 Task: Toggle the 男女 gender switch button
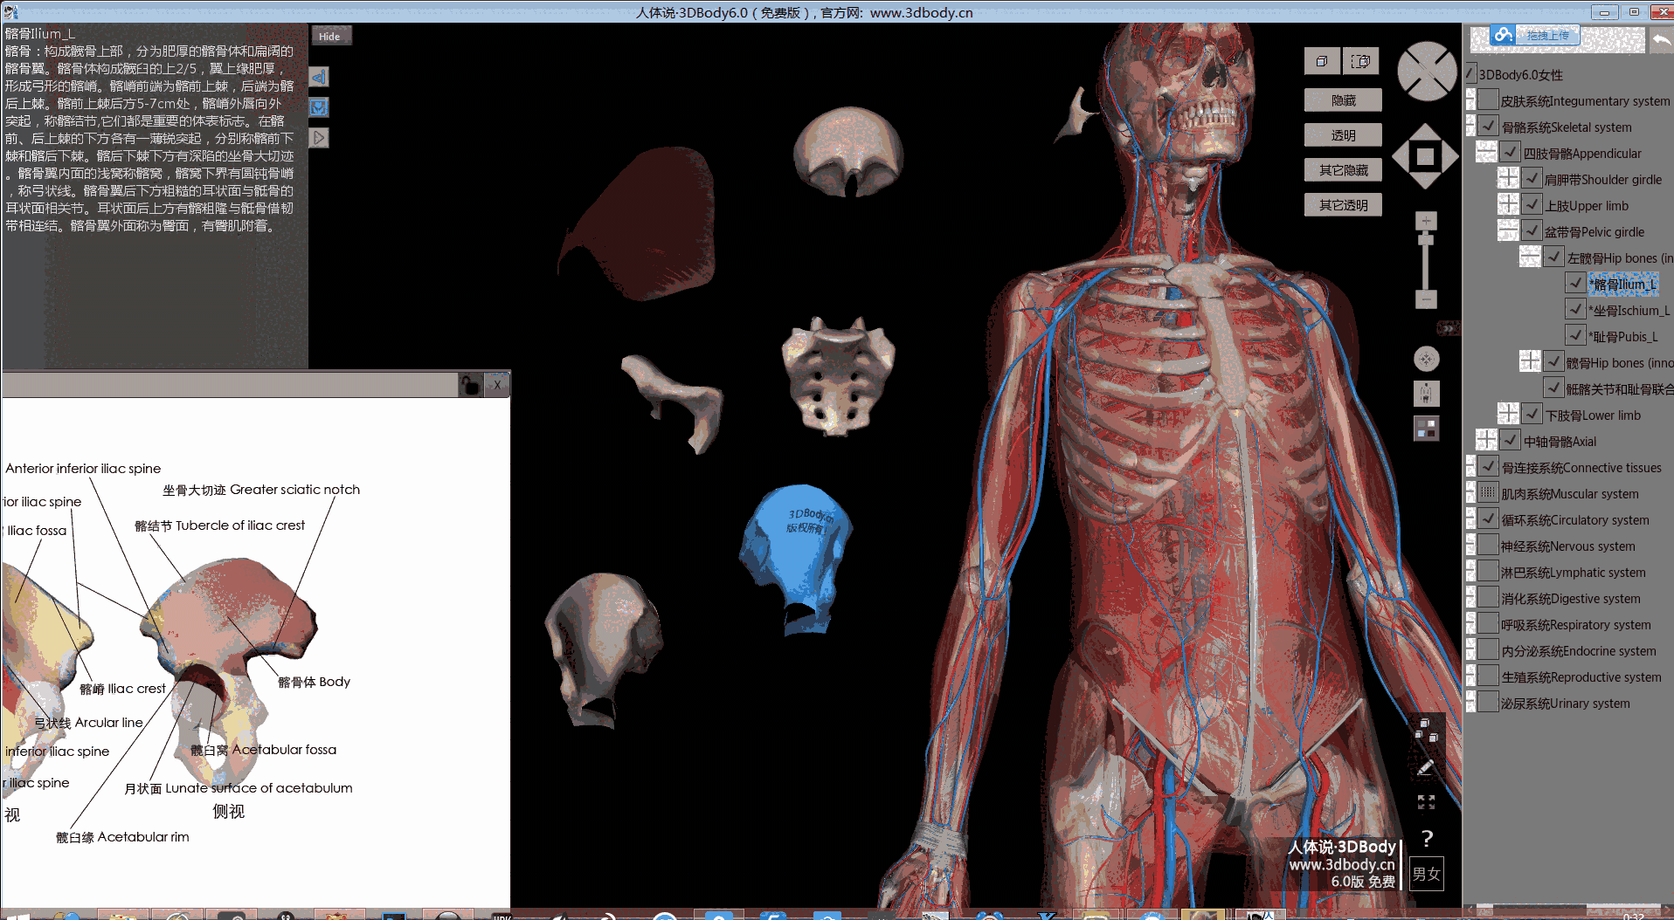[1426, 874]
